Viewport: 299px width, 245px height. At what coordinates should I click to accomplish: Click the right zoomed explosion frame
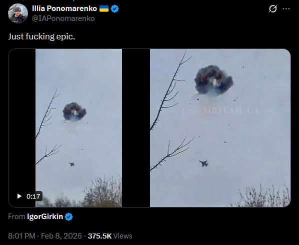click(x=220, y=128)
